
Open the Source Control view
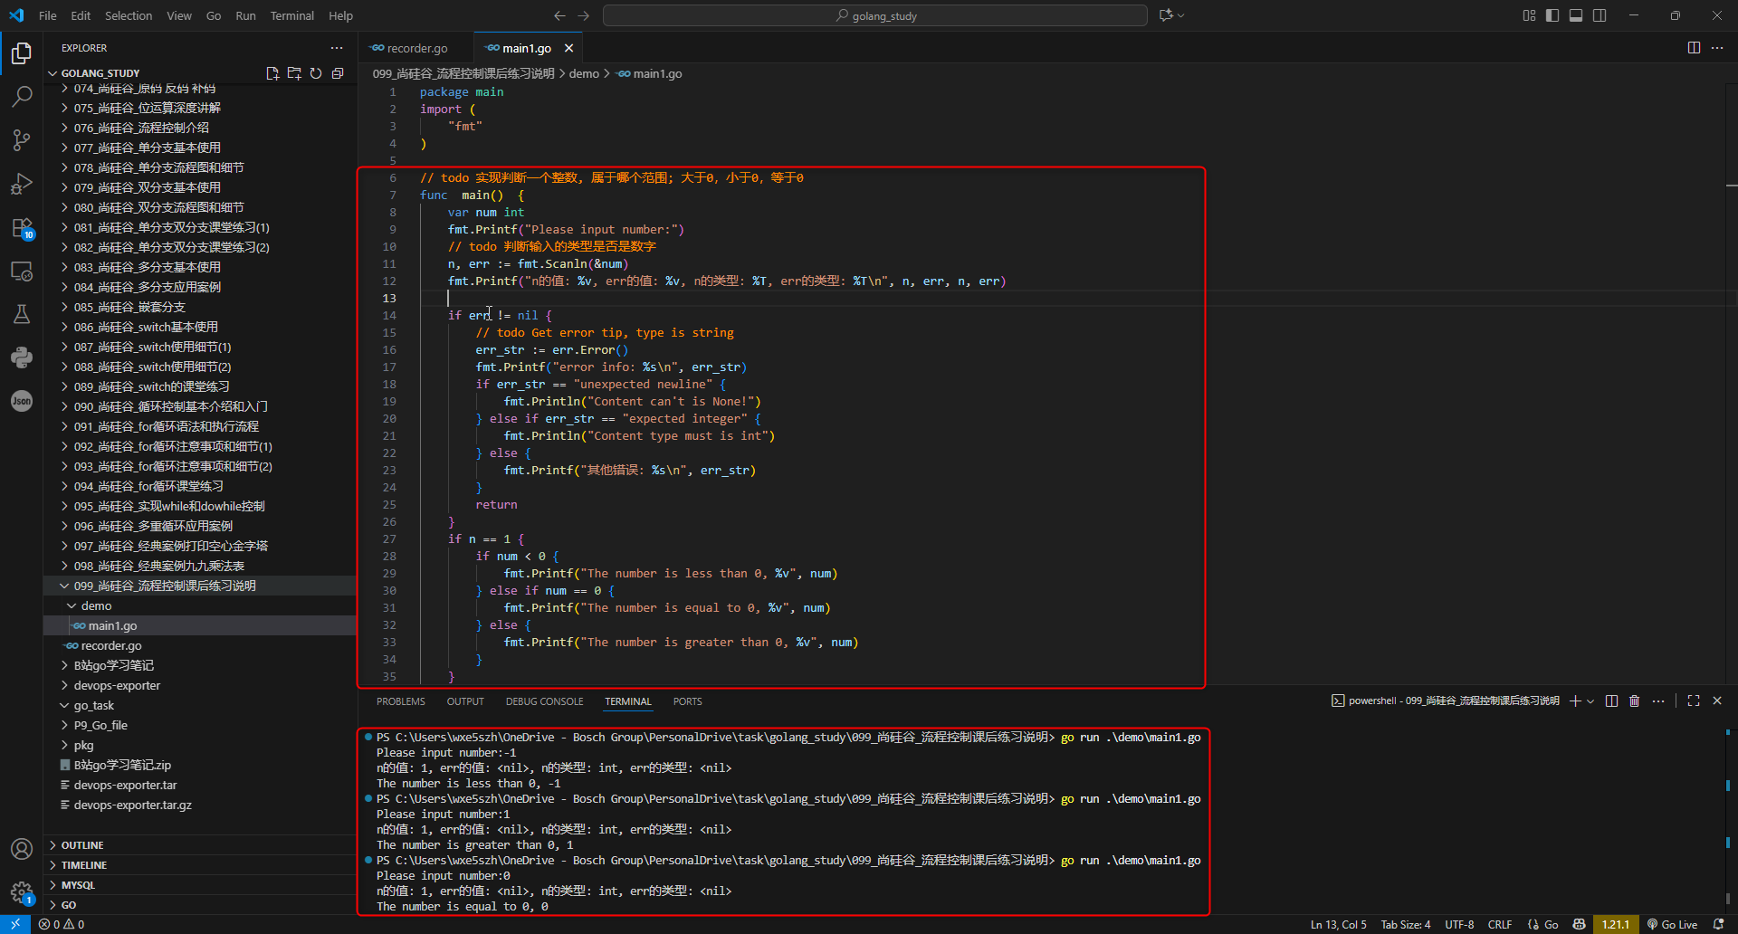click(22, 139)
